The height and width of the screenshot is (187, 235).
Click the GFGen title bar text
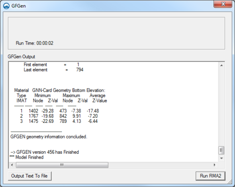[18, 6]
